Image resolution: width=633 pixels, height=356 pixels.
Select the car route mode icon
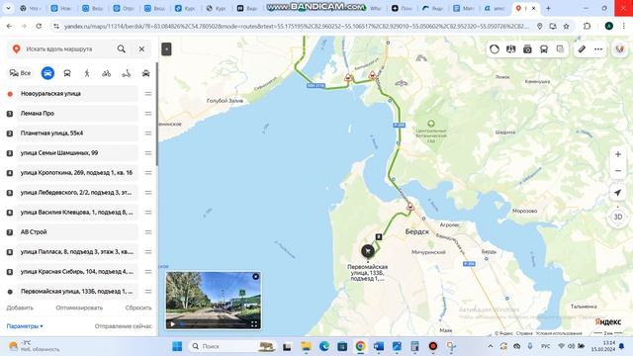47,73
